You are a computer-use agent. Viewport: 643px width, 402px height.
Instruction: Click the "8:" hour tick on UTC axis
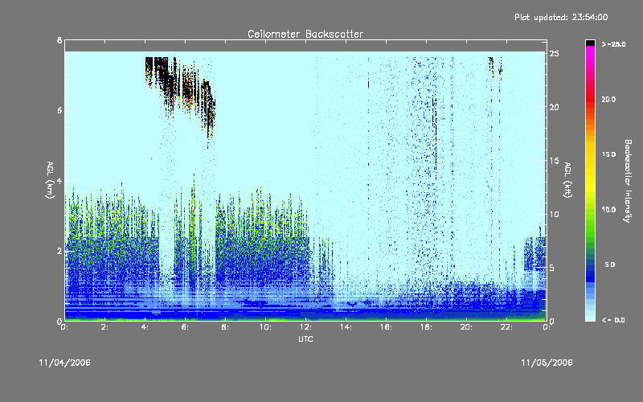(x=226, y=327)
